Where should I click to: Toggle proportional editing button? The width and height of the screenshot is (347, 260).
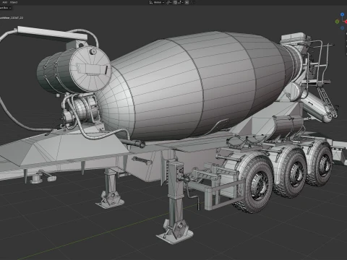[187, 2]
